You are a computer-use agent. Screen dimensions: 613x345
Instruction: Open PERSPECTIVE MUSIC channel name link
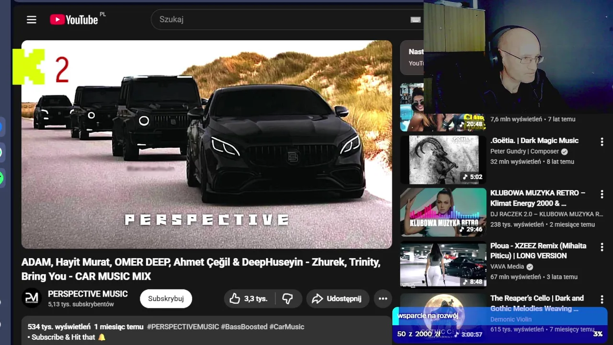tap(88, 294)
